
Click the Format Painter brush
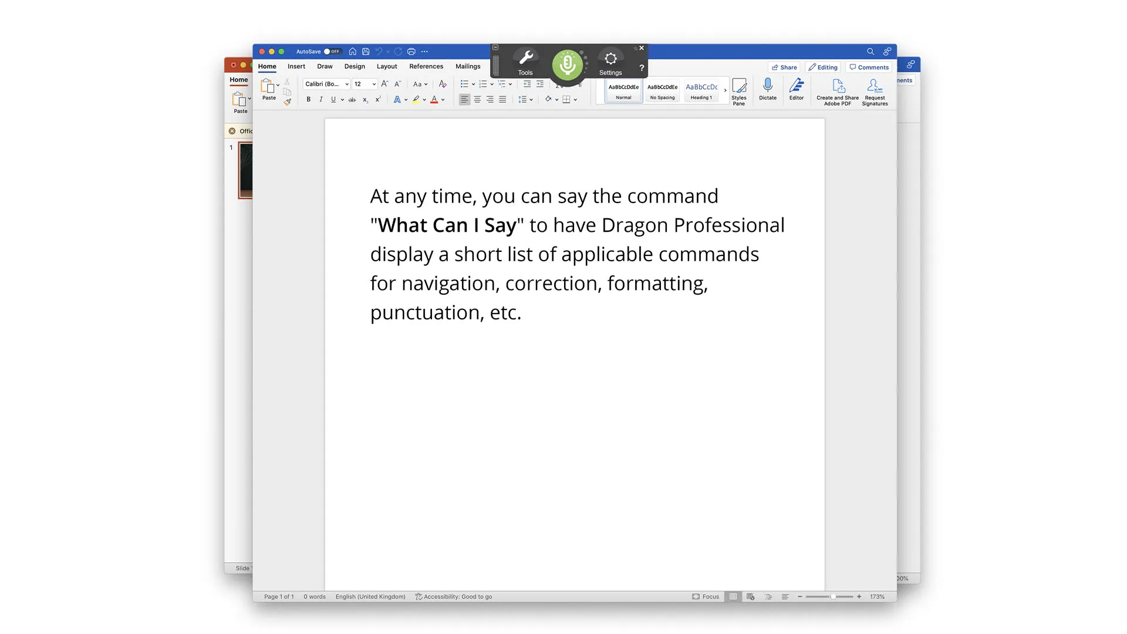coord(288,102)
